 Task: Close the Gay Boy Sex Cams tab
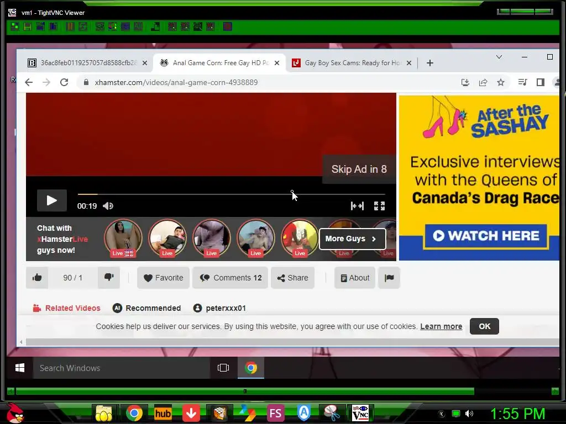click(408, 63)
